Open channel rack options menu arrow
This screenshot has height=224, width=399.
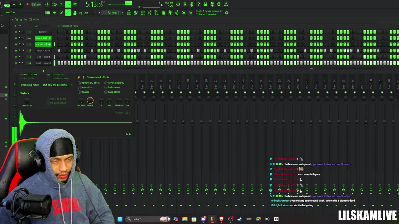point(16,26)
